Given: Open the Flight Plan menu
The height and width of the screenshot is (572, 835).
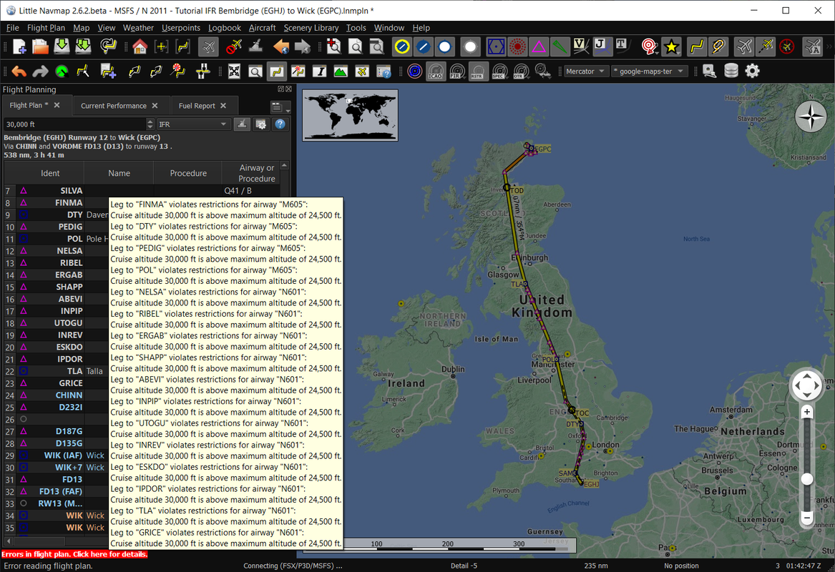Looking at the screenshot, I should (x=46, y=28).
